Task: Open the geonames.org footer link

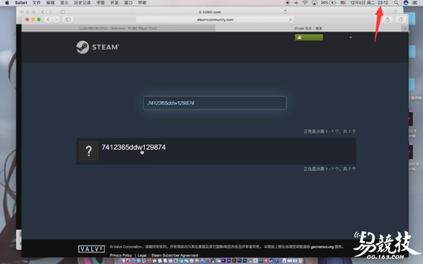Action: pos(322,247)
